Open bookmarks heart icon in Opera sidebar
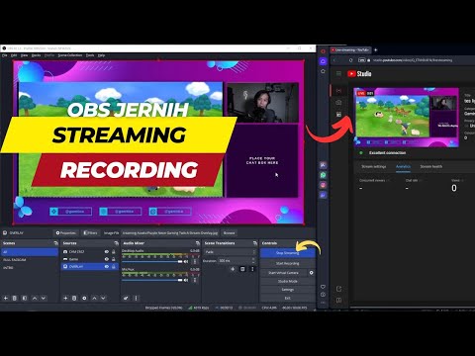The height and width of the screenshot is (356, 475). click(323, 287)
